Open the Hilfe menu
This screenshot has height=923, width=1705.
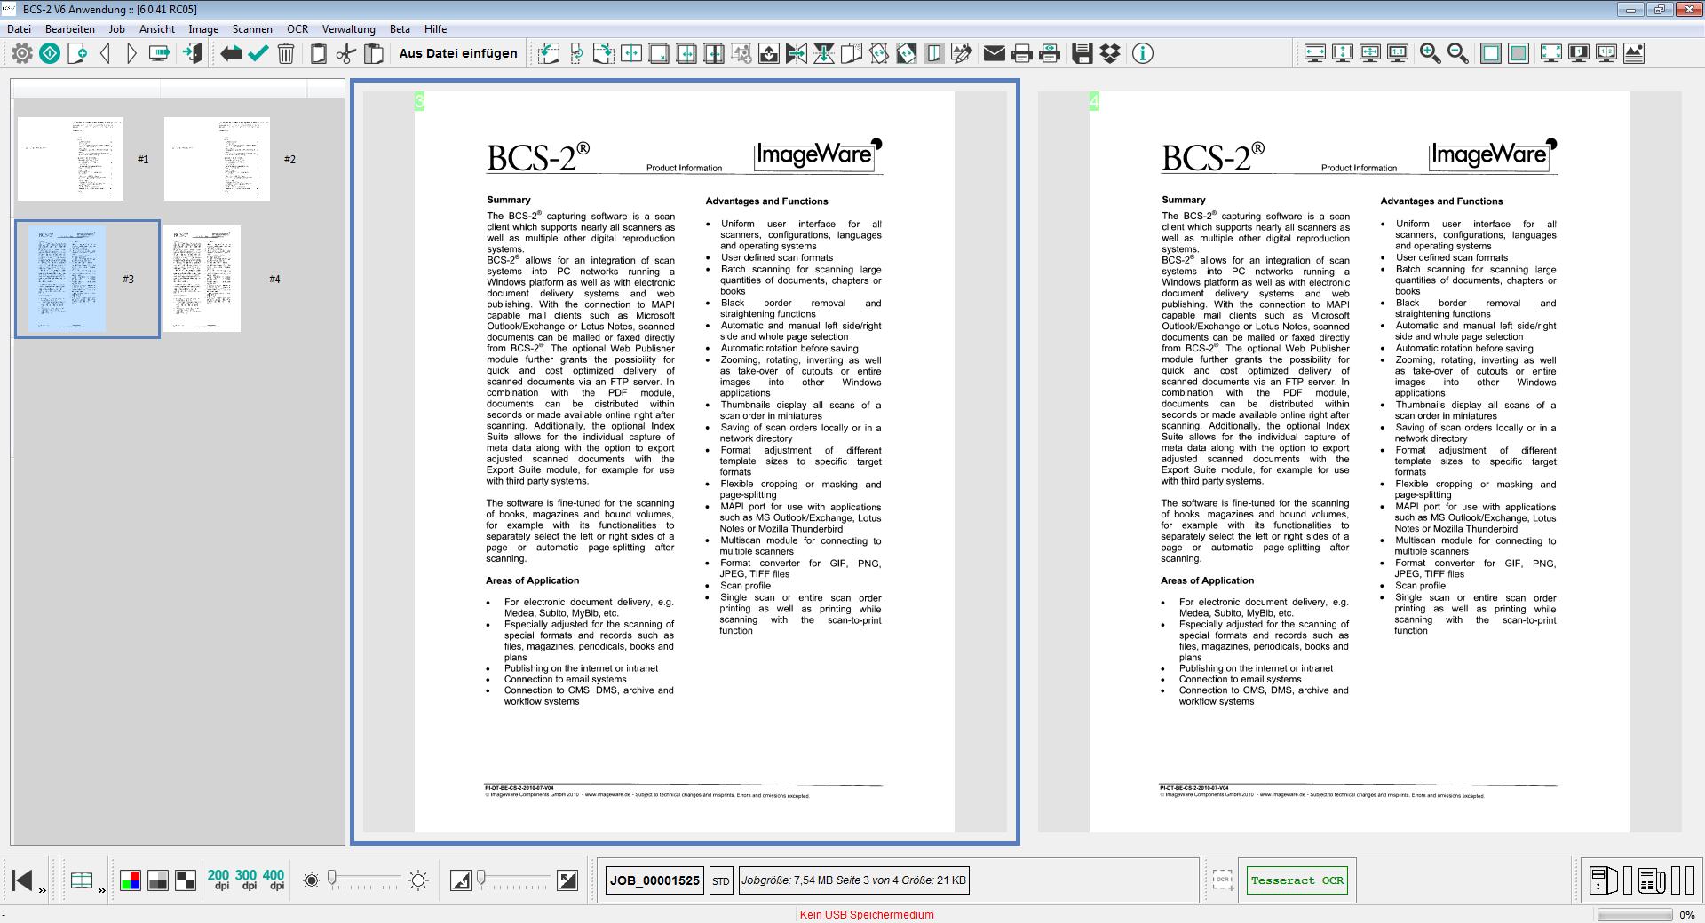435,28
